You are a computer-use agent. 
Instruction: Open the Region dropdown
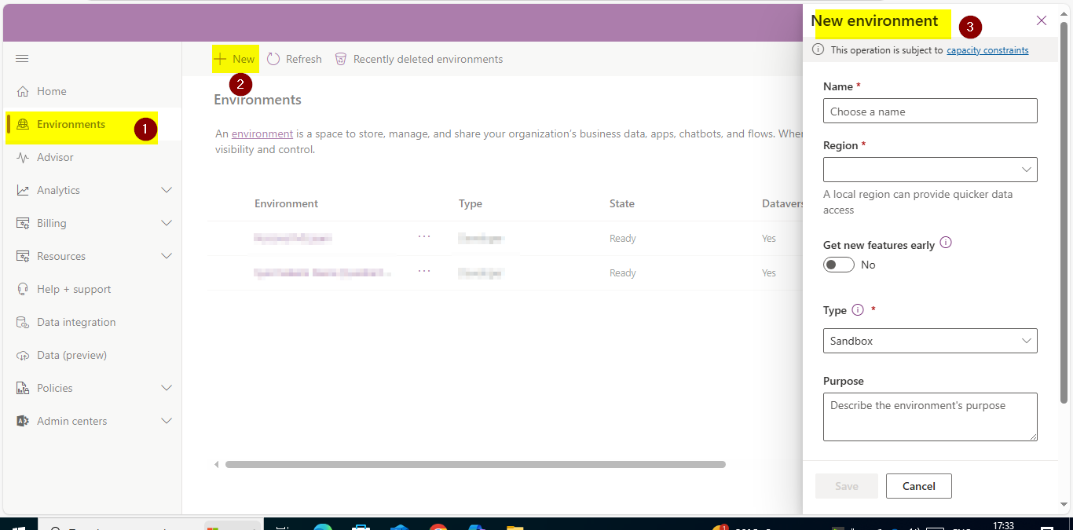930,170
